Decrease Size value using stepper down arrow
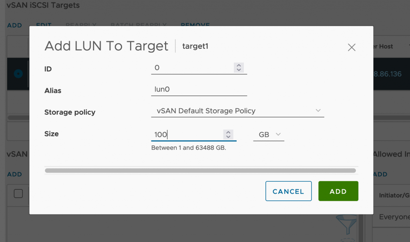The height and width of the screenshot is (242, 410). (x=228, y=137)
